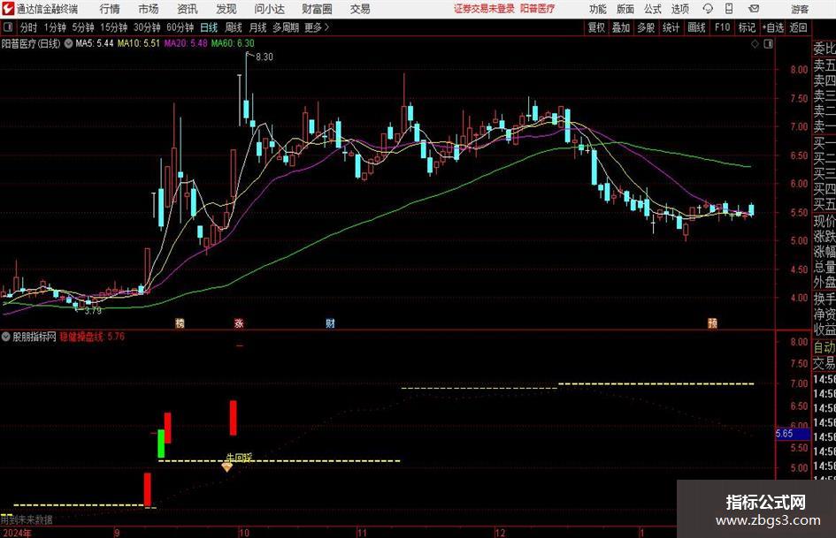Switch to the 15分钟 period tab
Viewport: 836px width, 538px height.
tap(114, 27)
